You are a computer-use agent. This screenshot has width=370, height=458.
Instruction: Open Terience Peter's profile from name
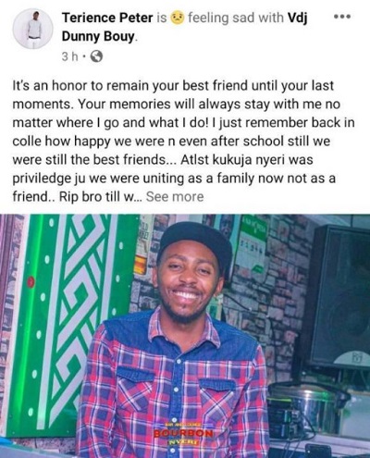(x=107, y=18)
